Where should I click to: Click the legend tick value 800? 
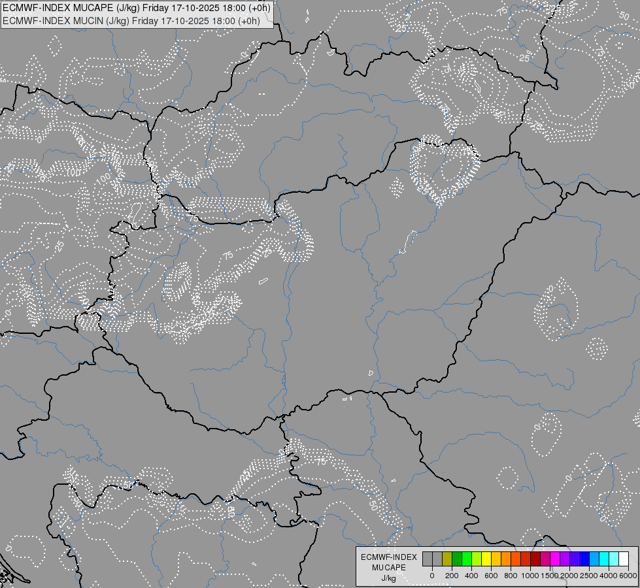click(x=511, y=576)
